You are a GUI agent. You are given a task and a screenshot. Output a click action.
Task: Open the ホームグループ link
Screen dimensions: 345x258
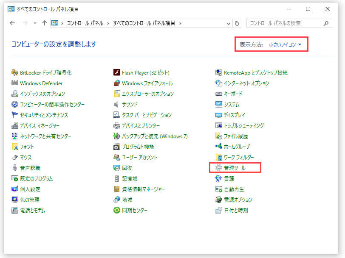coord(237,147)
